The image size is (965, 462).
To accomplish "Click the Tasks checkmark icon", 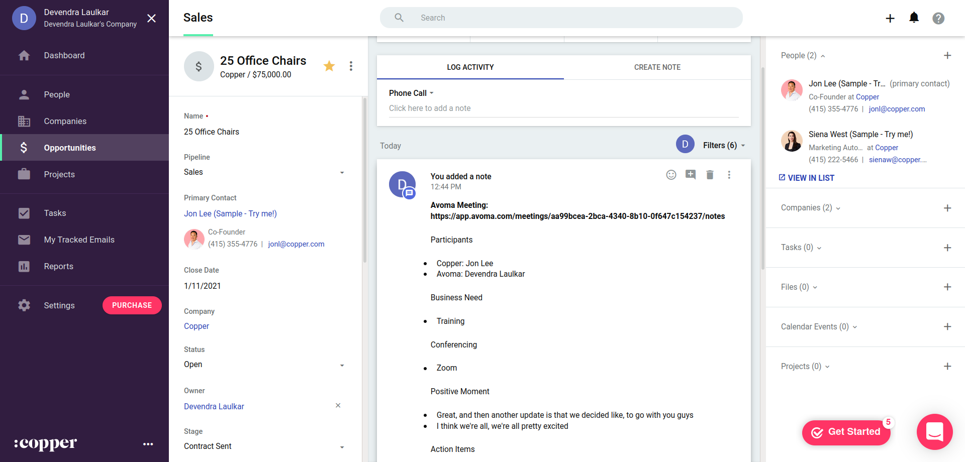I will coord(24,213).
